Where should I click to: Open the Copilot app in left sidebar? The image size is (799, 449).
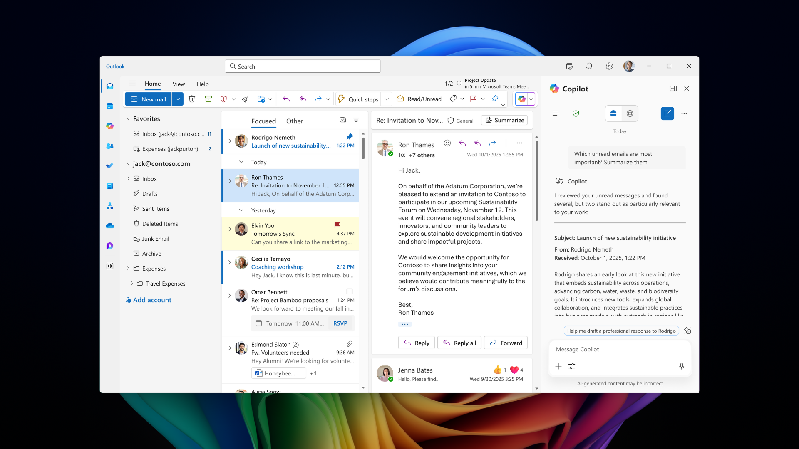[110, 126]
